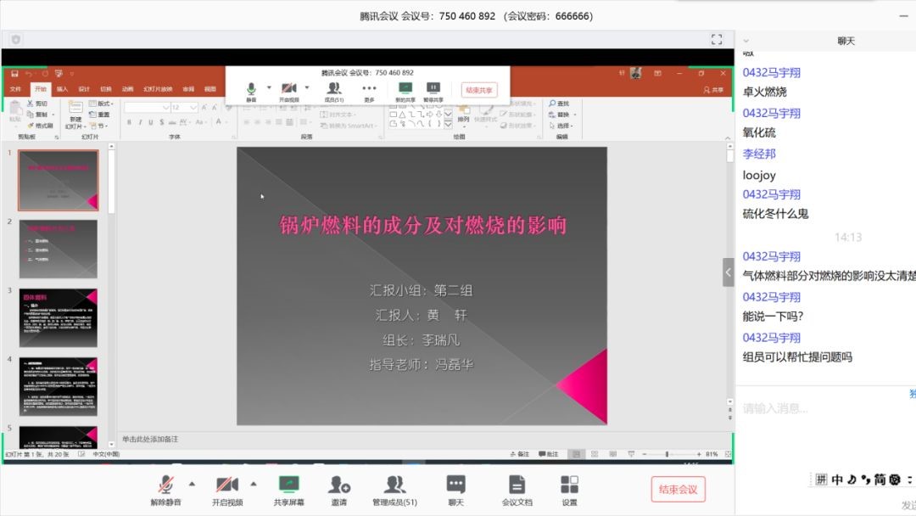The width and height of the screenshot is (916, 516).
Task: Expand audio options arrow beside unmute button
Action: (x=192, y=484)
